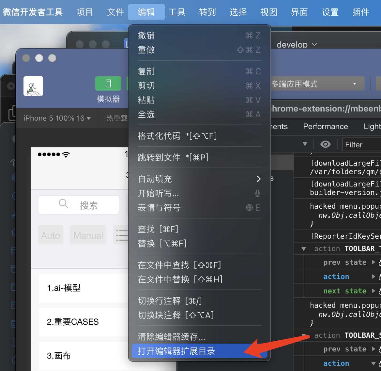Viewport: 381px width, 371px height.
Task: Open the 转到 menu
Action: click(x=207, y=12)
